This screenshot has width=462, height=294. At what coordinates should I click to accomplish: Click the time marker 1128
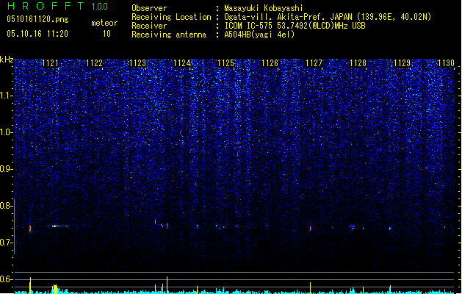coord(358,63)
